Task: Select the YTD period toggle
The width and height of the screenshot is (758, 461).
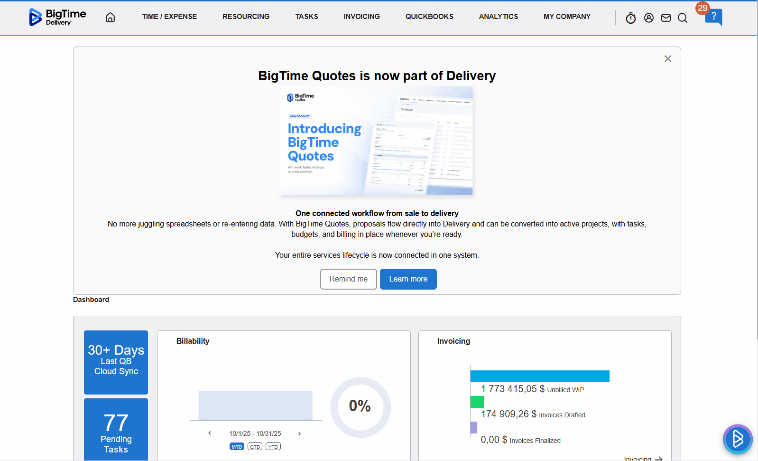Action: tap(273, 447)
